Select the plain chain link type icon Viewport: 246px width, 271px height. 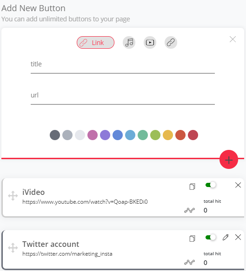pyautogui.click(x=171, y=43)
